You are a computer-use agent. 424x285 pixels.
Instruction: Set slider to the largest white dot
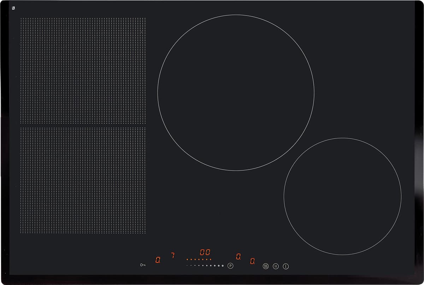(x=223, y=266)
